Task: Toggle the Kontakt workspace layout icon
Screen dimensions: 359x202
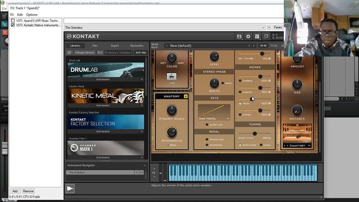Action: pos(257,36)
